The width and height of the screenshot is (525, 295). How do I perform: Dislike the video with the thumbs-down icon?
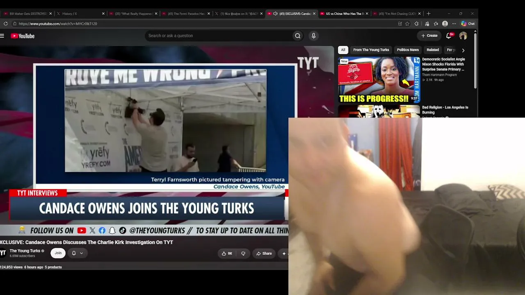243,254
